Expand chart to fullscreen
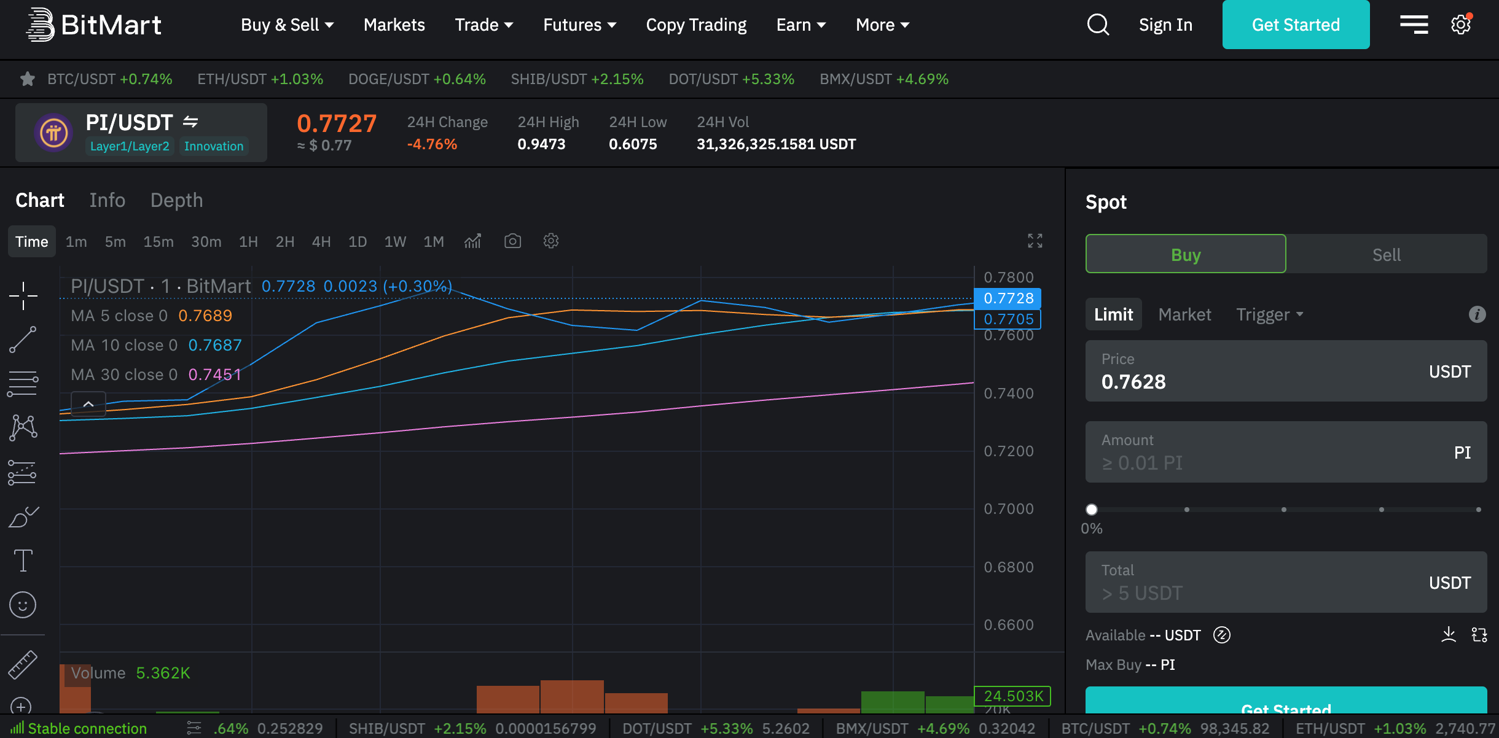The width and height of the screenshot is (1499, 738). [x=1035, y=241]
